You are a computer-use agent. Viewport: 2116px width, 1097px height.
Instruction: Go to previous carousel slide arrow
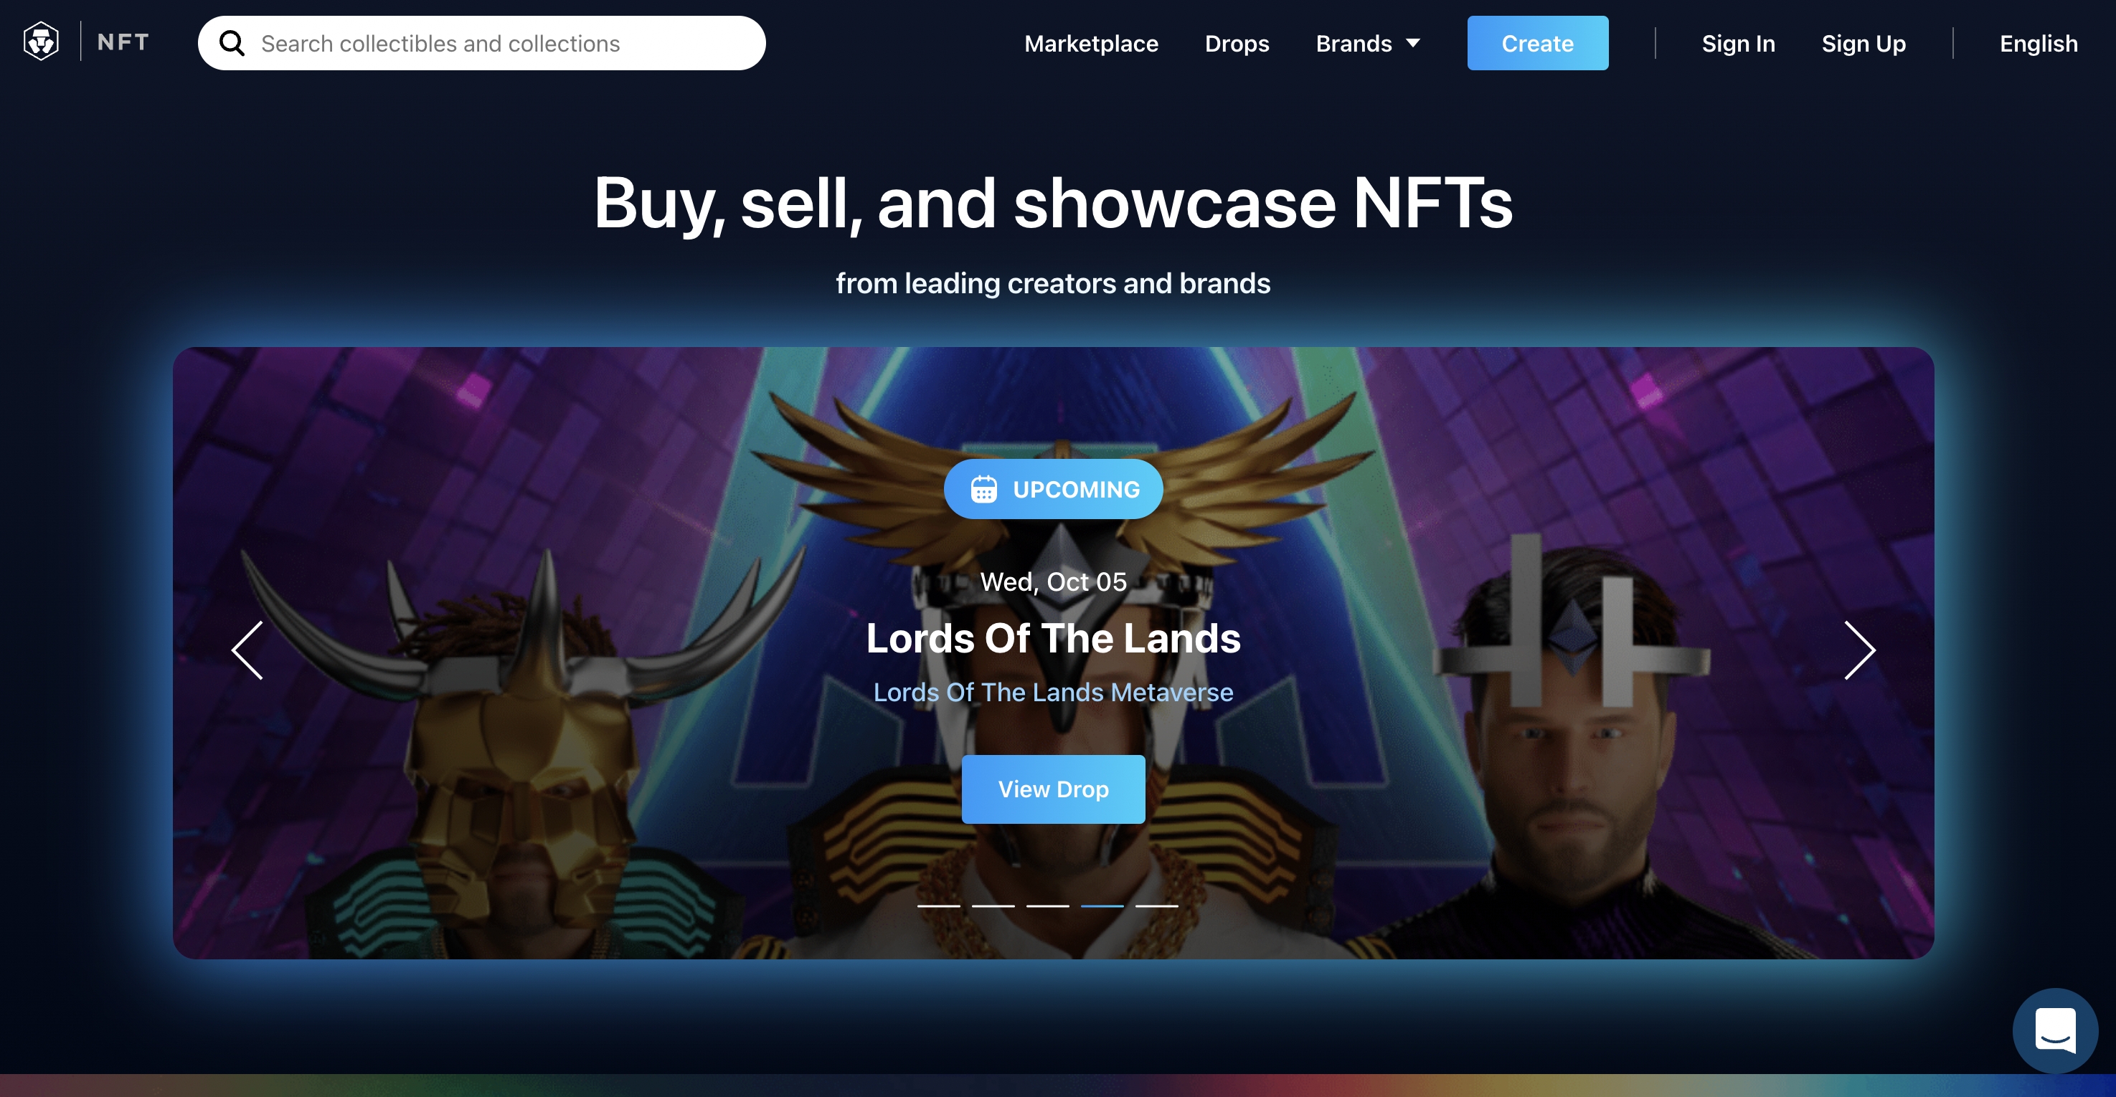coord(247,650)
